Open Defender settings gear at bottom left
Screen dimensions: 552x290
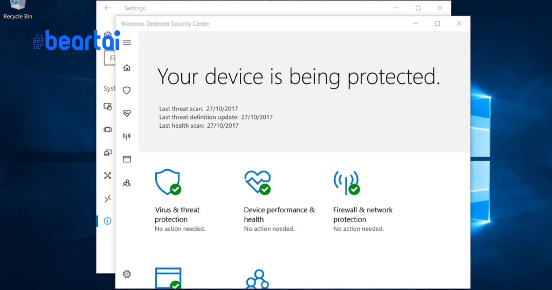pos(127,274)
